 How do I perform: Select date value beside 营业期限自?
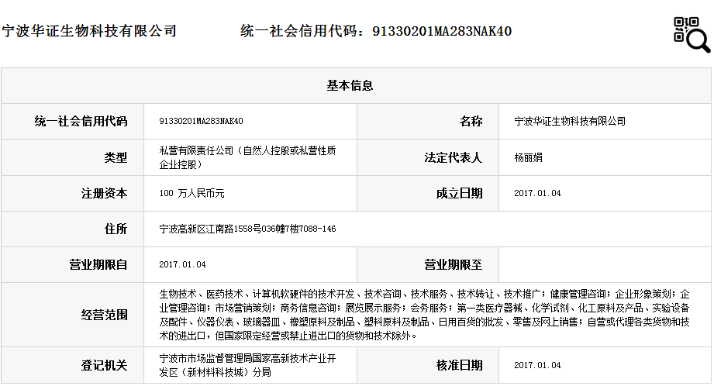point(182,265)
